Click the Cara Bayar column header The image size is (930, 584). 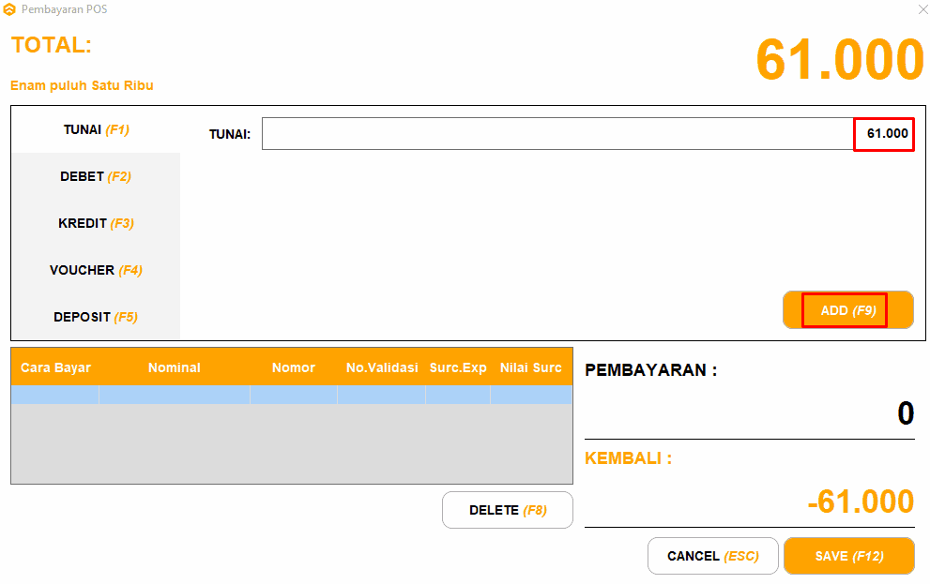(x=55, y=367)
